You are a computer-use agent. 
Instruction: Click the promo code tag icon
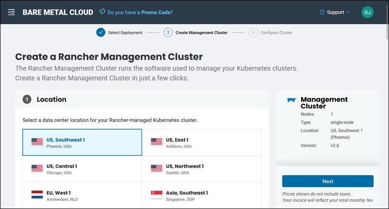[102, 11]
